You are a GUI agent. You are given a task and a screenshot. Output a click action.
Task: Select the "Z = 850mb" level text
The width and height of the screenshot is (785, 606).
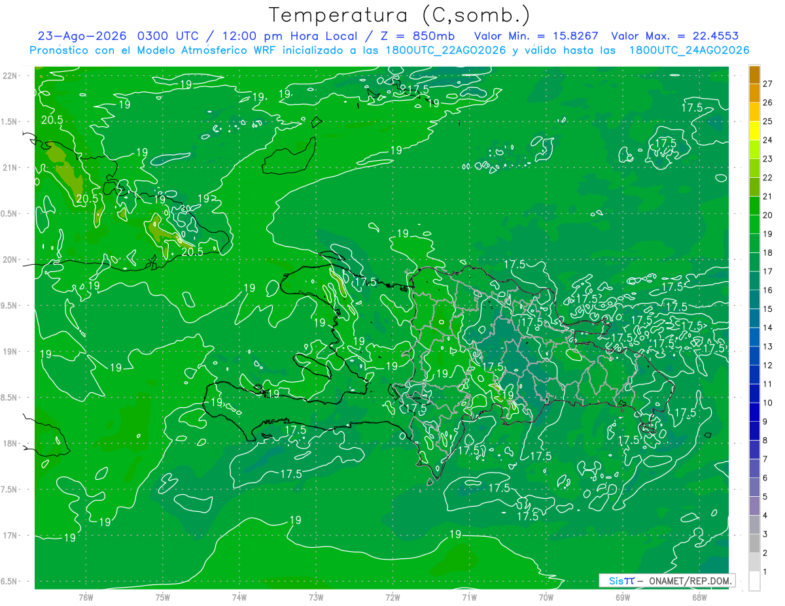[x=417, y=36]
